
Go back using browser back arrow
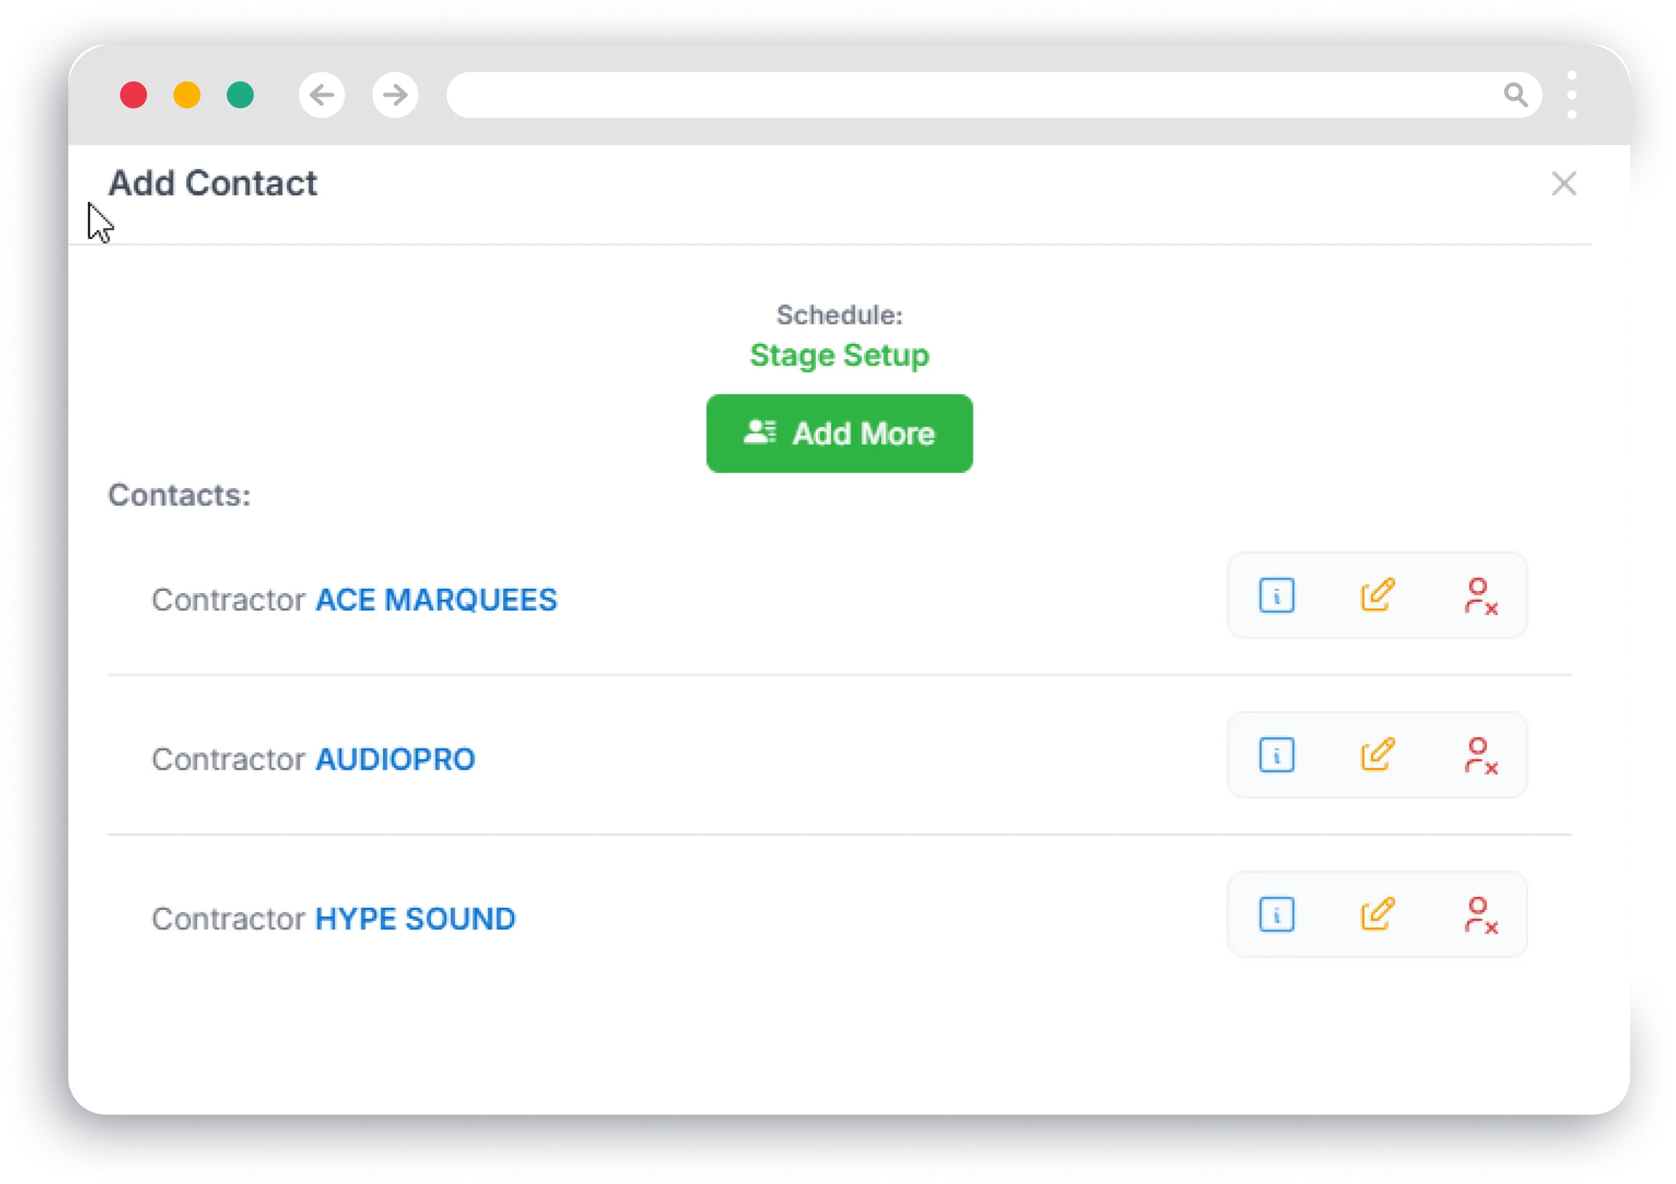click(322, 95)
